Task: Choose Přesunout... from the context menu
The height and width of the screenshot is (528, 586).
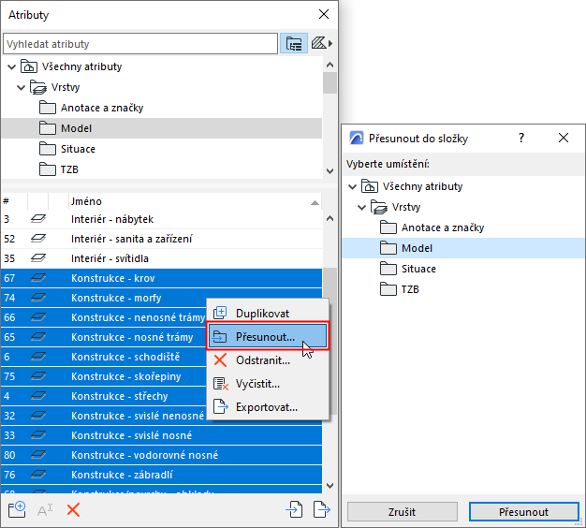Action: [x=268, y=336]
